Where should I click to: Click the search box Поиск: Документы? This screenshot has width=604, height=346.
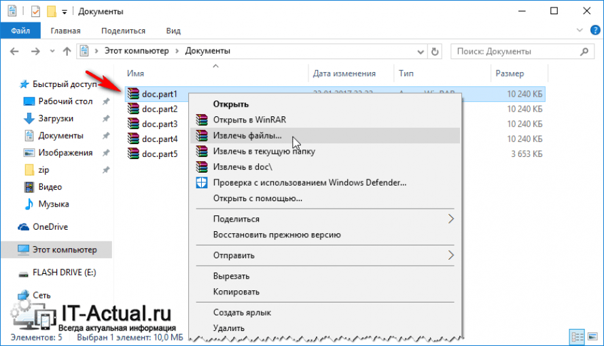pyautogui.click(x=516, y=51)
